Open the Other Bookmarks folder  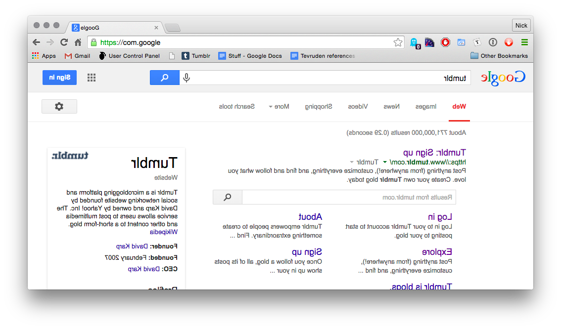point(499,56)
